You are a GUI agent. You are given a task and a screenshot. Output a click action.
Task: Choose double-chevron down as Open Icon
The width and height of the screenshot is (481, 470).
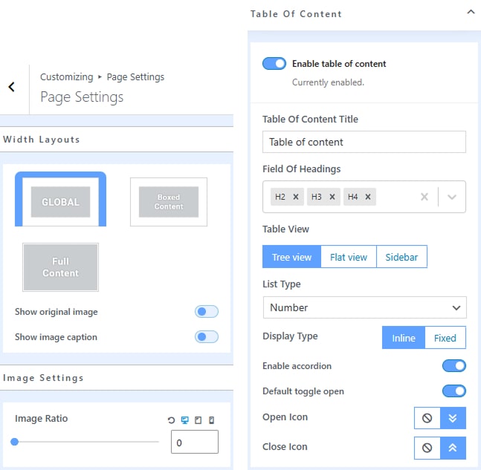pyautogui.click(x=453, y=418)
